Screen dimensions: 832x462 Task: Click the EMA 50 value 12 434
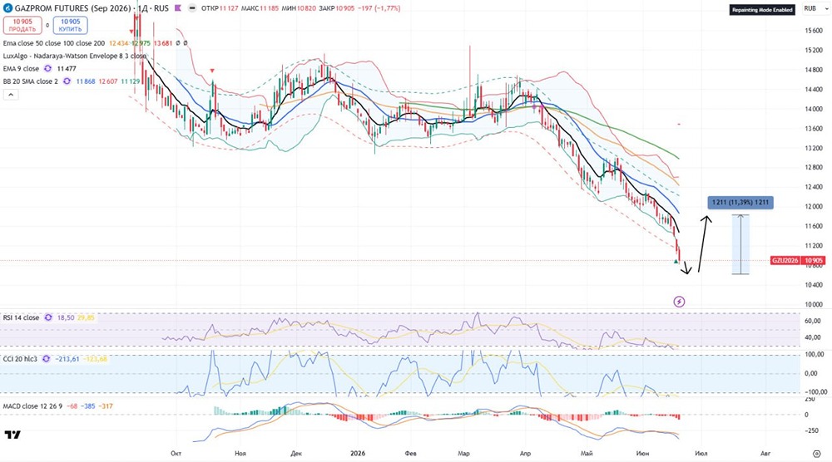[119, 43]
